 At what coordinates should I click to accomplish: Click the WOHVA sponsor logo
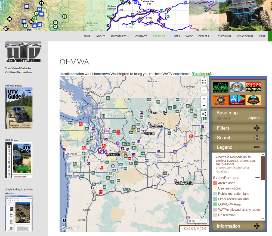(220, 88)
